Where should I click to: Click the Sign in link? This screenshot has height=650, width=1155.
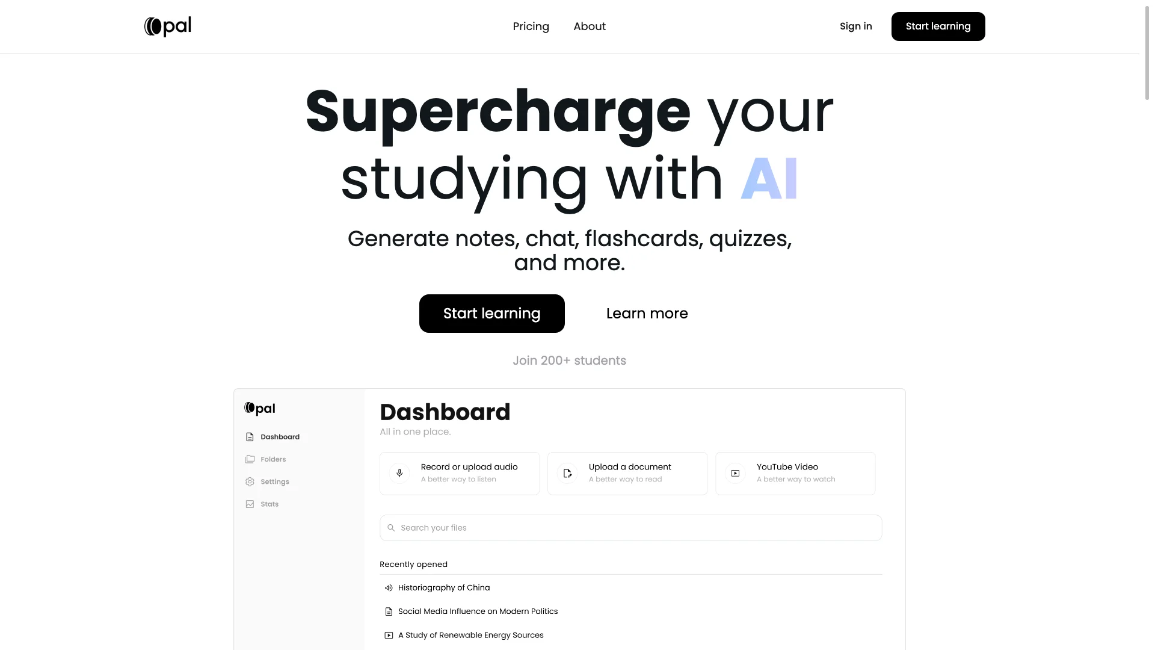[x=856, y=26]
